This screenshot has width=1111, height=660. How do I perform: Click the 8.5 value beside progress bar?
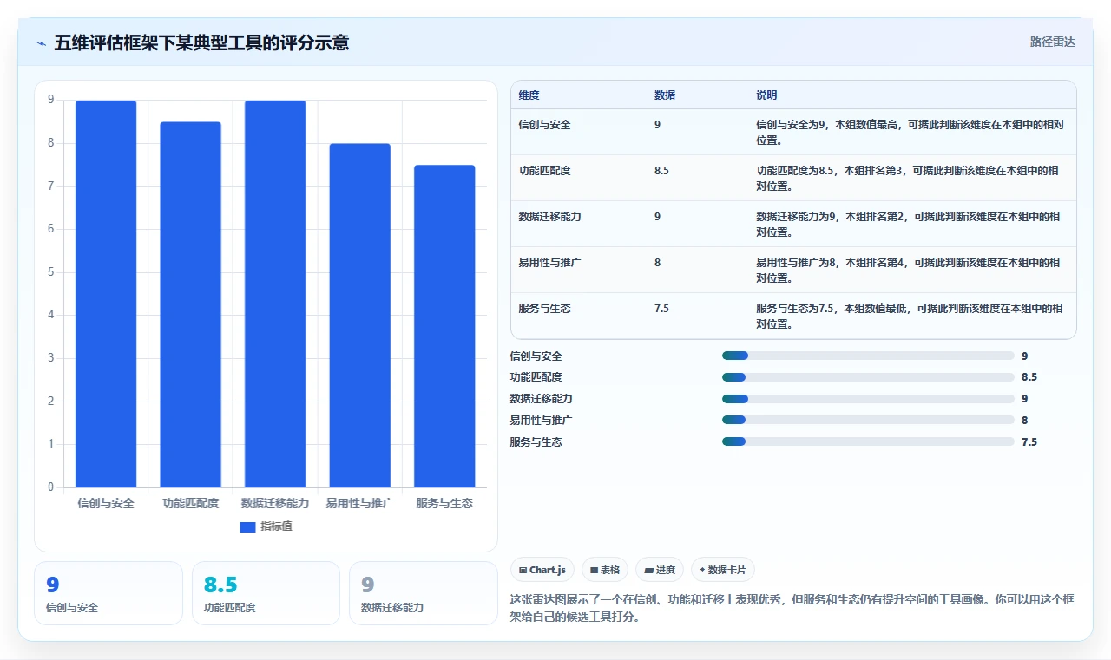click(x=1029, y=377)
